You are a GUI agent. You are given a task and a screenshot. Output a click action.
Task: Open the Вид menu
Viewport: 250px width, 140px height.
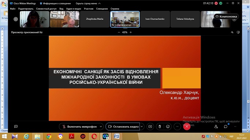tap(61, 9)
